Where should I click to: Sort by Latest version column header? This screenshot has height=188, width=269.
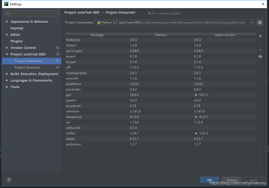pyautogui.click(x=225, y=35)
